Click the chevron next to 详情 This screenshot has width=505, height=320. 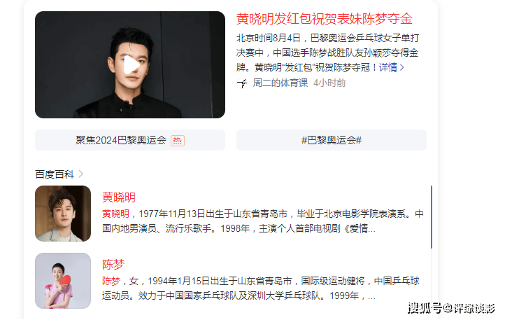[x=402, y=67]
